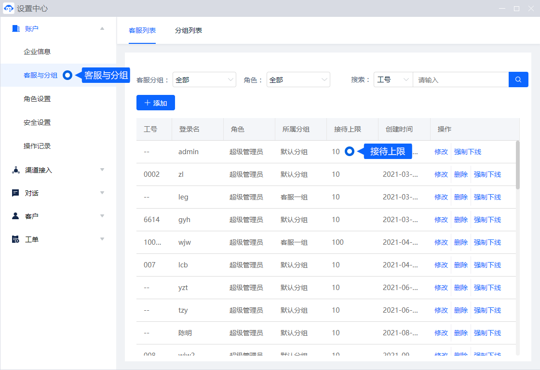Click the 工号 cell '007'

click(x=149, y=265)
